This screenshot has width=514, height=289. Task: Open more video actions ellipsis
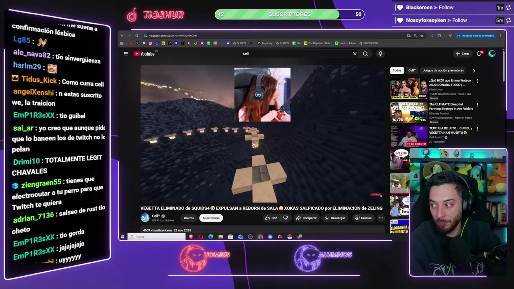[381, 218]
